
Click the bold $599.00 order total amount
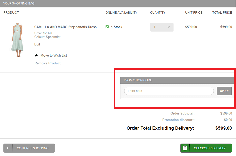(x=224, y=128)
